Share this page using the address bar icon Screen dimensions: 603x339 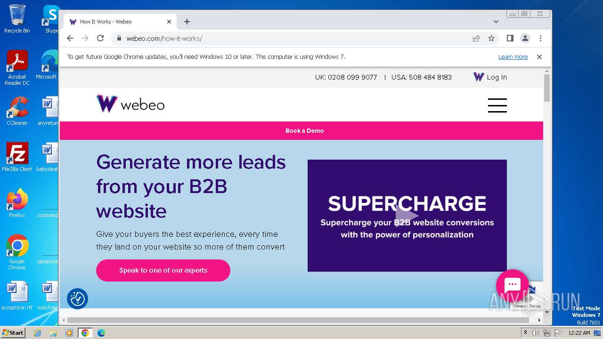point(476,38)
